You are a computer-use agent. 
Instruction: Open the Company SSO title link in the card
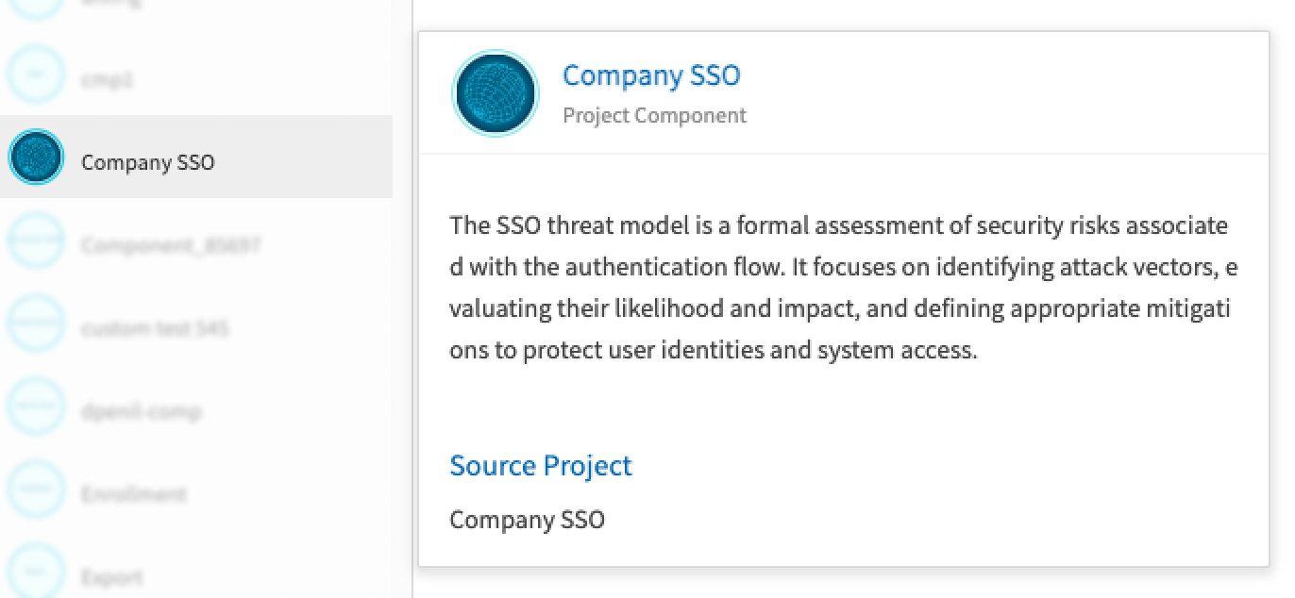pos(651,75)
